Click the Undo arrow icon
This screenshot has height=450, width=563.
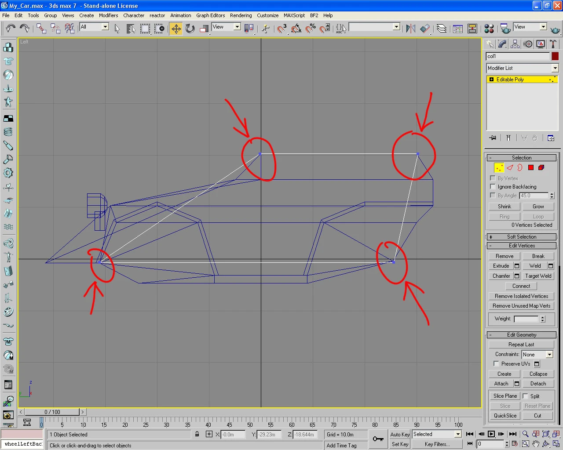point(11,29)
